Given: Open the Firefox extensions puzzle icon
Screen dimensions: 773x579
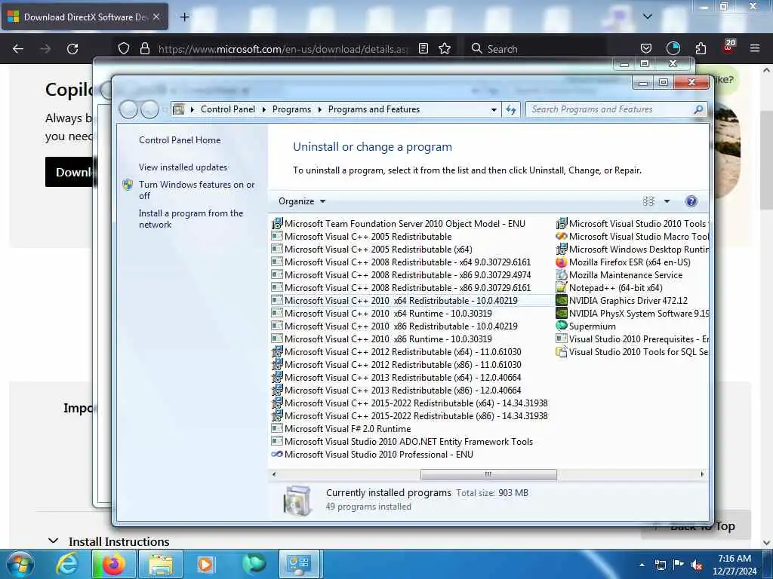Looking at the screenshot, I should tap(701, 48).
